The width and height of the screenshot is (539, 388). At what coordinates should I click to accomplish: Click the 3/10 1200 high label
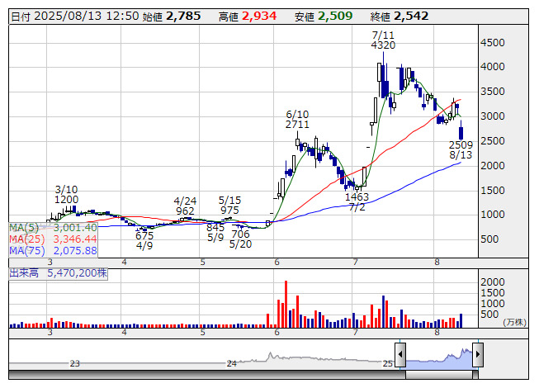click(x=66, y=195)
